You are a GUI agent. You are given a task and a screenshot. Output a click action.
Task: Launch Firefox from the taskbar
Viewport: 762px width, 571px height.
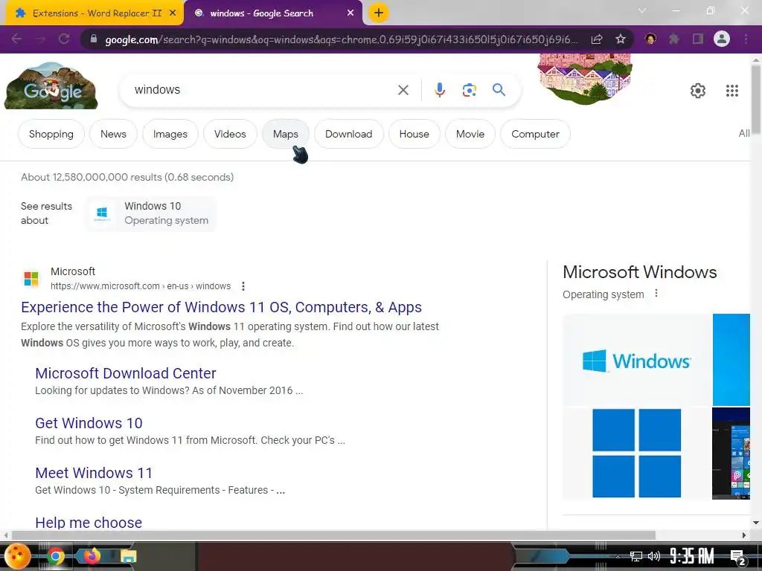click(92, 556)
